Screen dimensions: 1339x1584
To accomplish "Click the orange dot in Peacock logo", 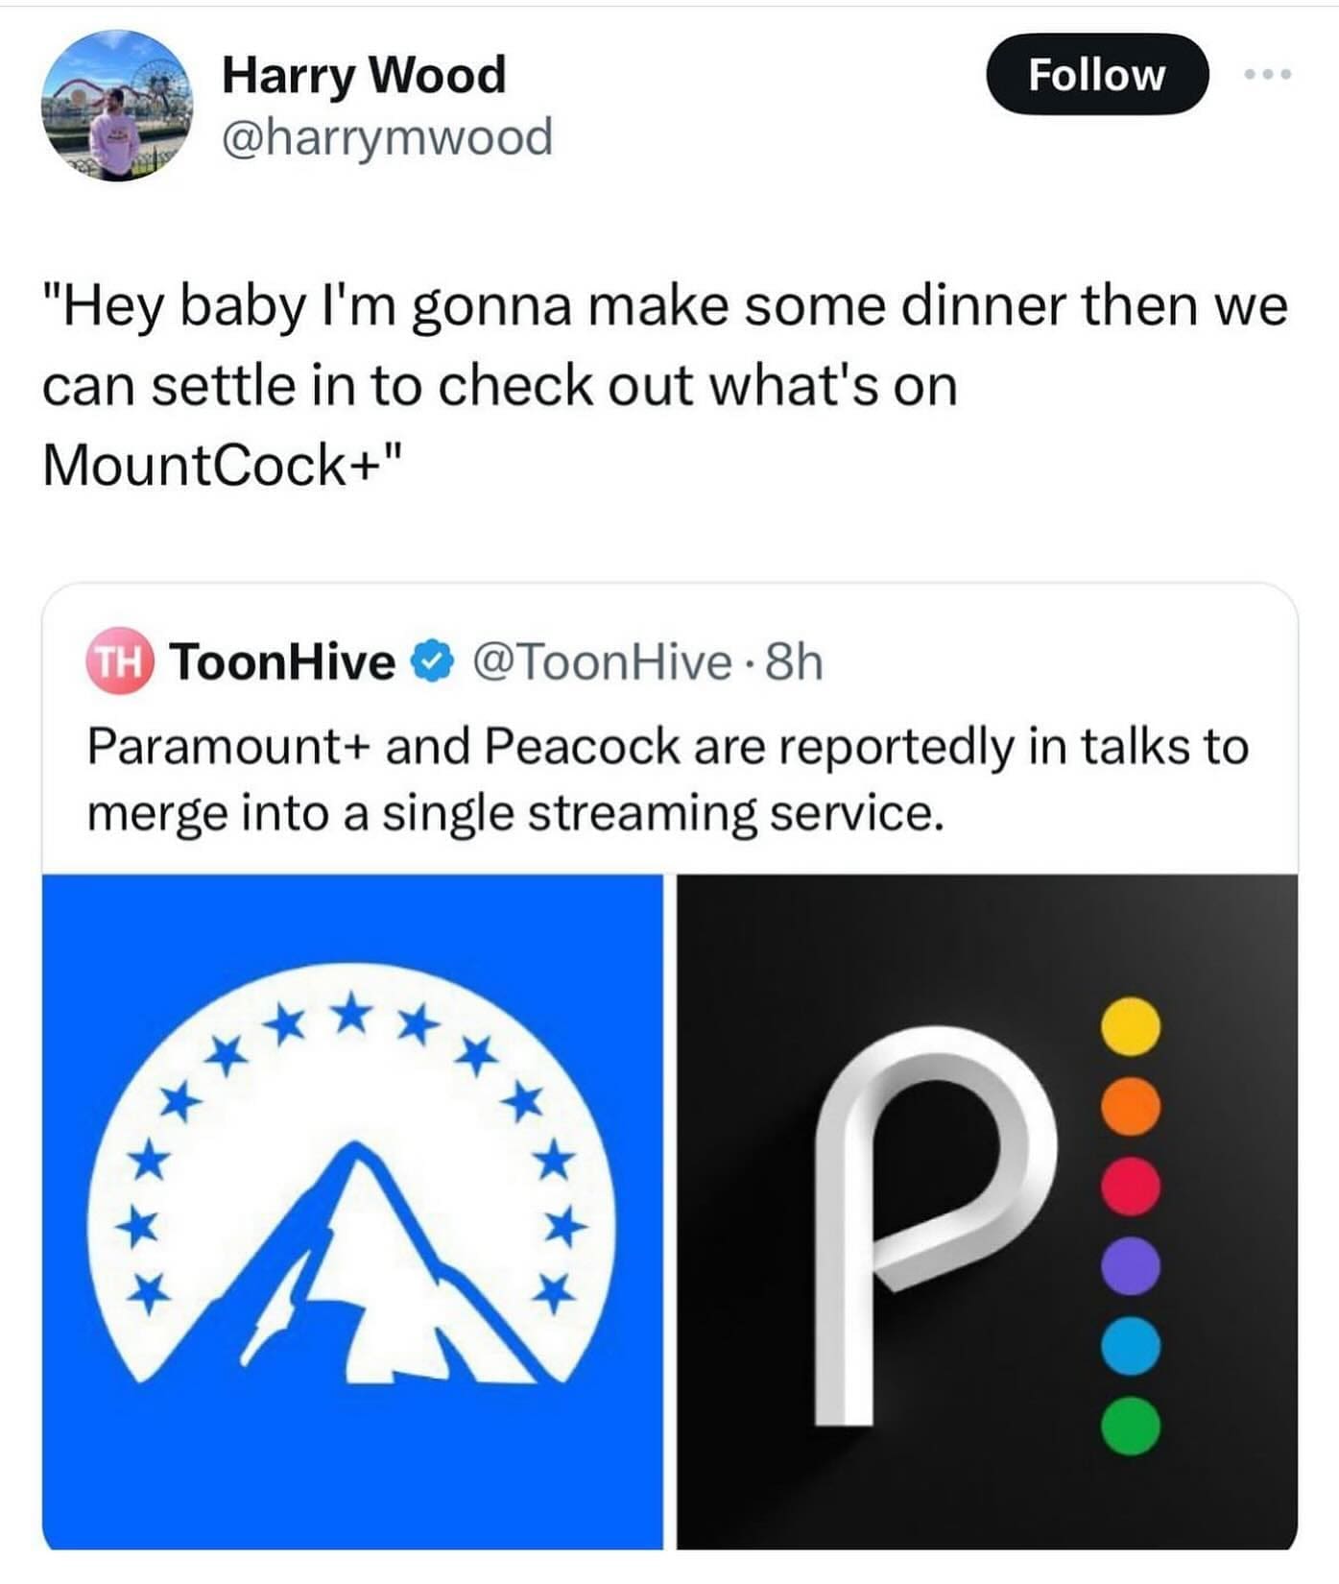I will pyautogui.click(x=1130, y=1106).
